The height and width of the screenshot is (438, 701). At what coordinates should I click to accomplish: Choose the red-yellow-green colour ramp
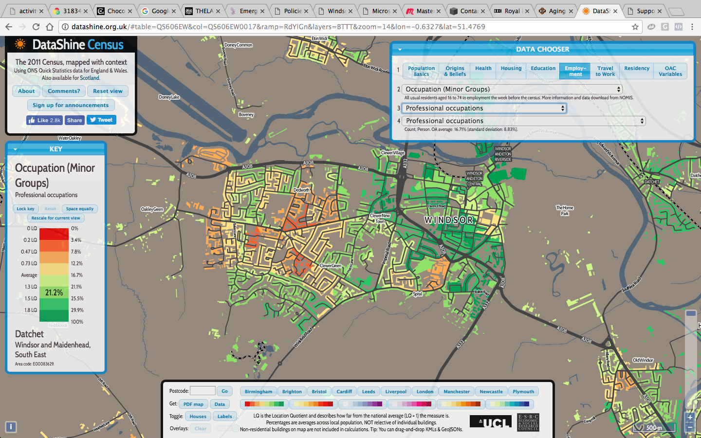pos(264,404)
